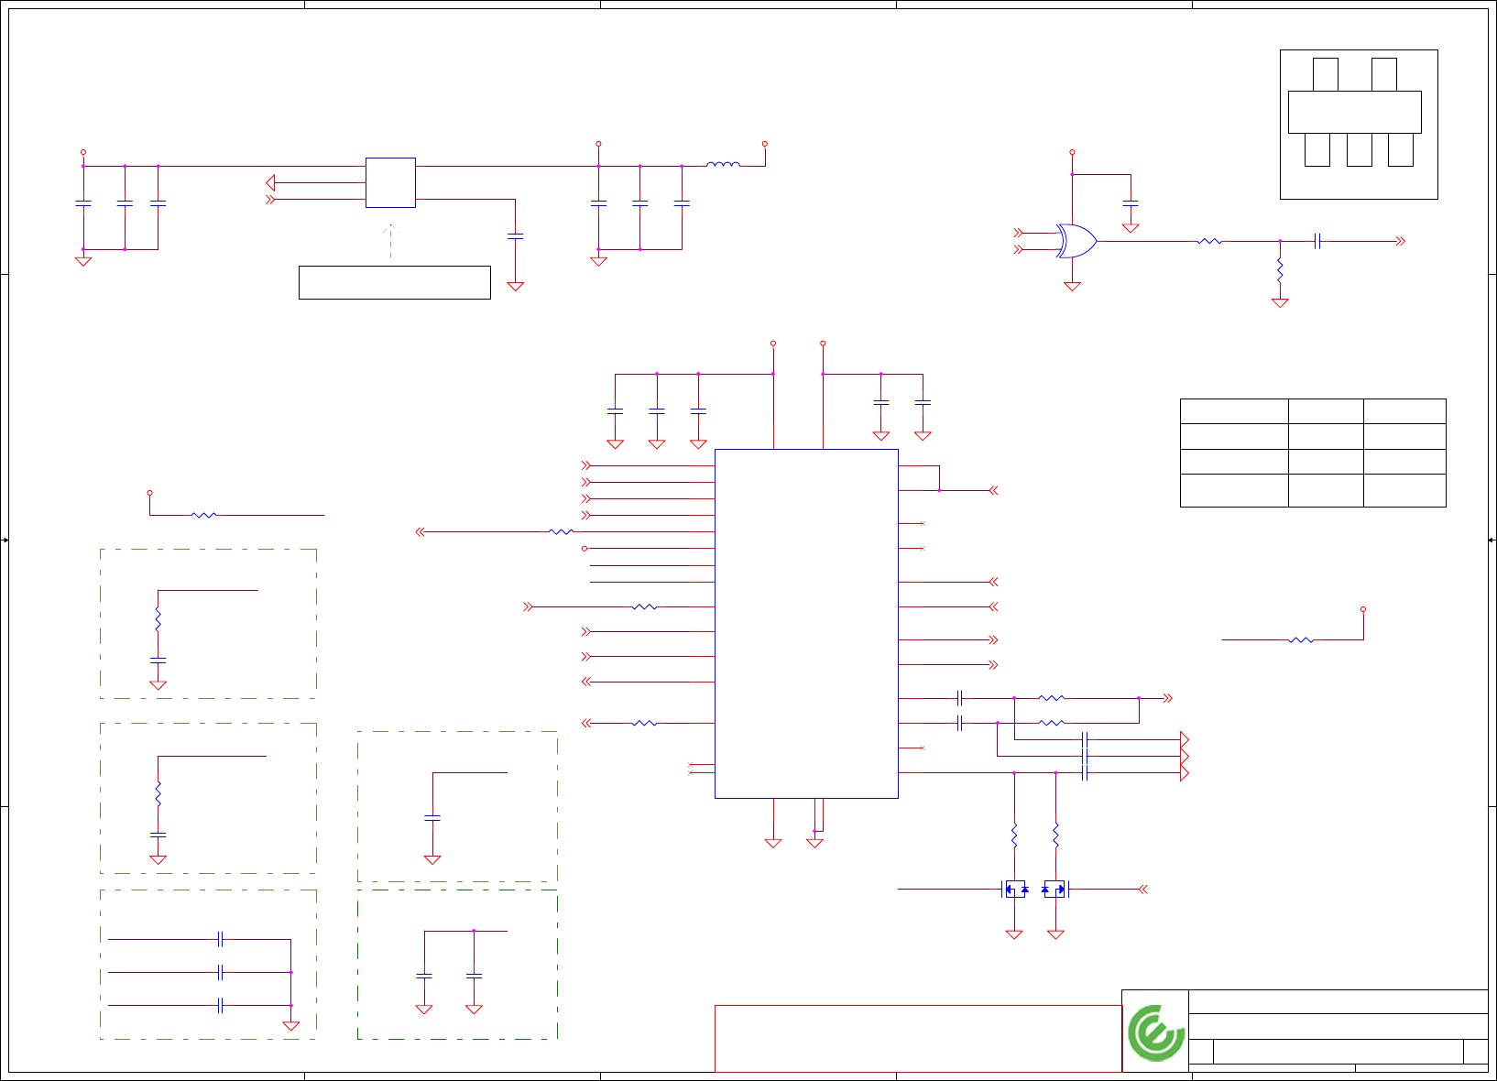This screenshot has height=1081, width=1497.
Task: Select the left MOSFET transistor symbol
Action: [x=1015, y=889]
